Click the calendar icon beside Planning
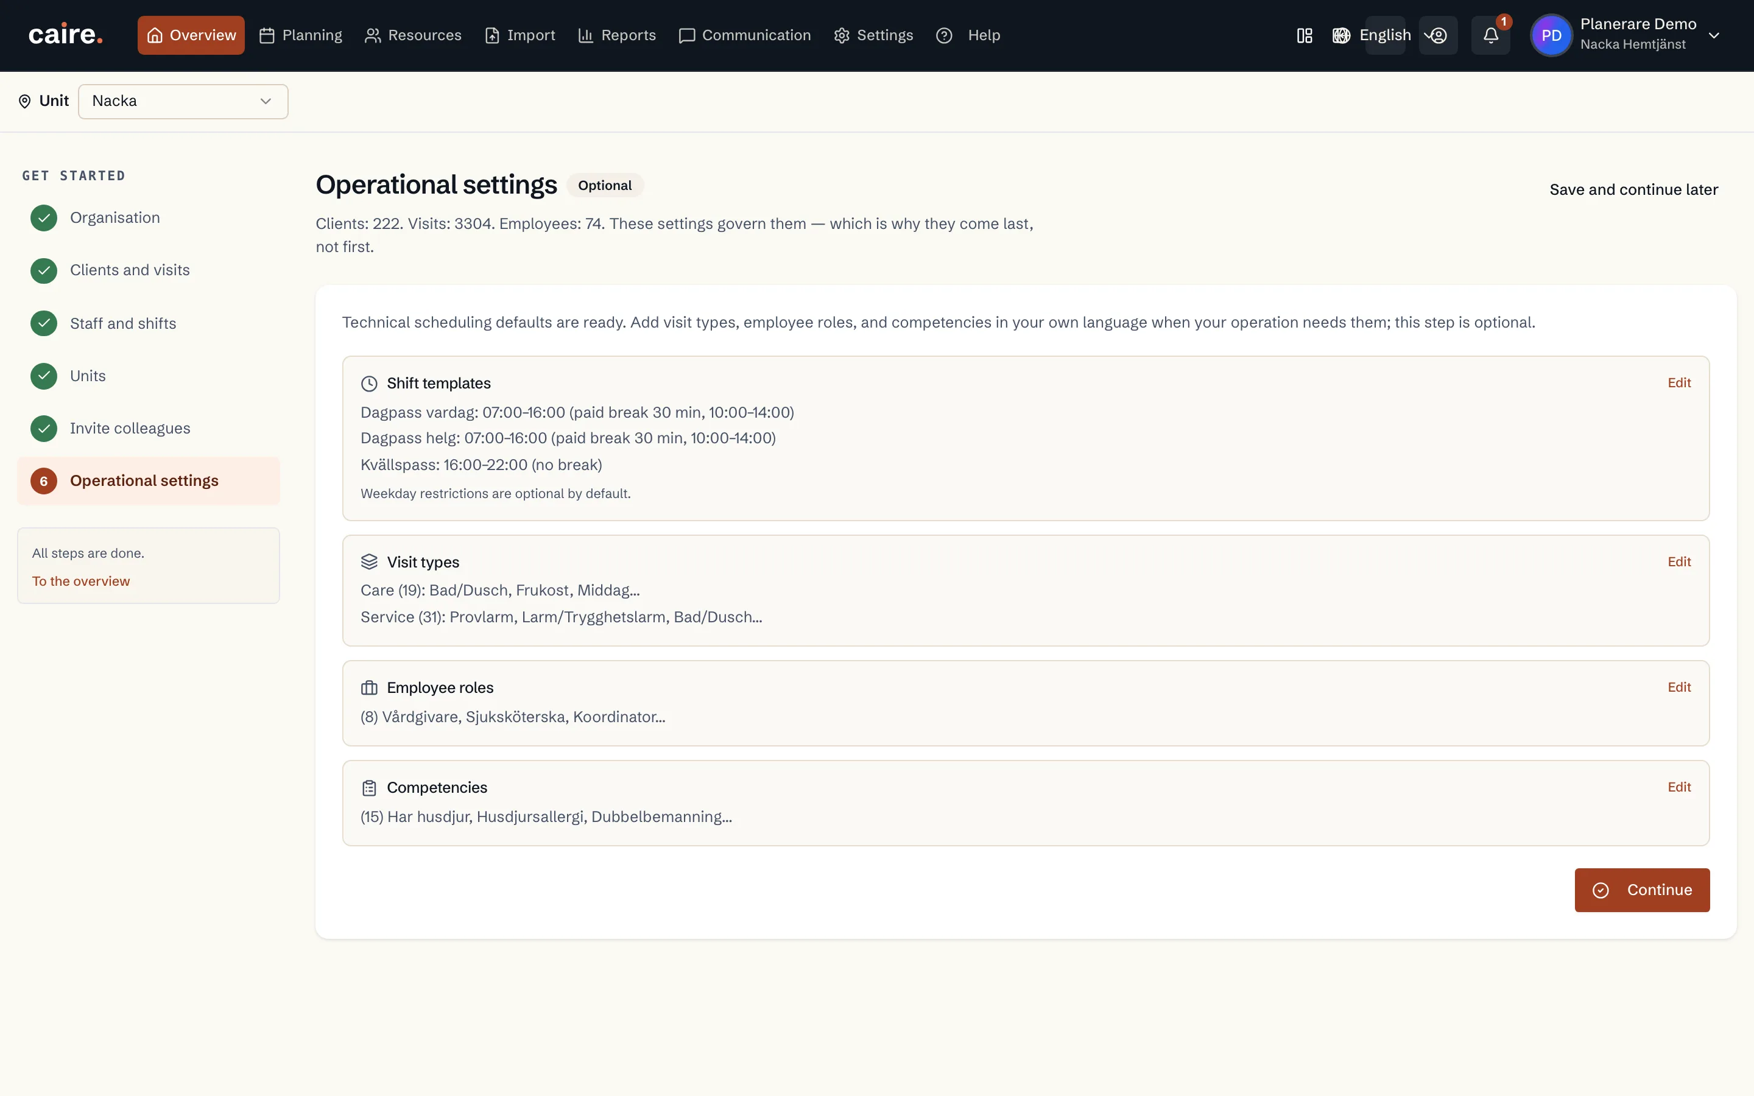This screenshot has width=1754, height=1096. coord(267,35)
